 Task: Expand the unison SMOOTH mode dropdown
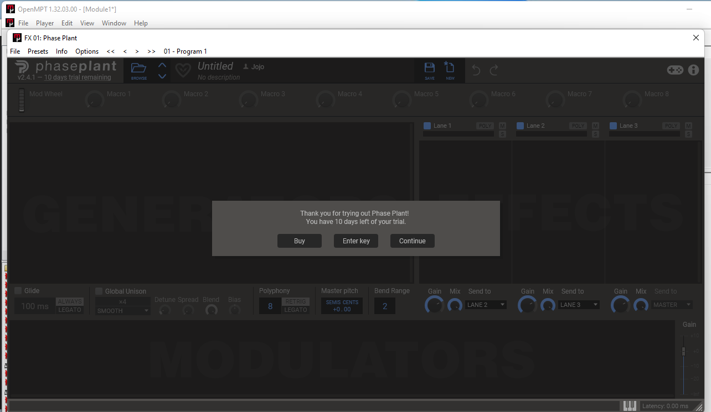coord(123,311)
